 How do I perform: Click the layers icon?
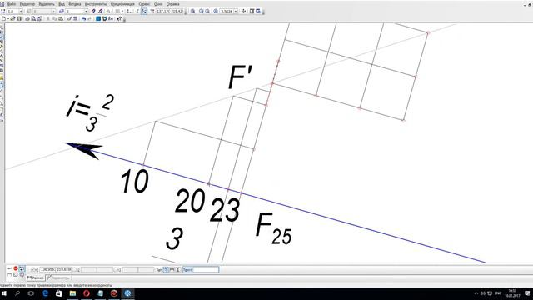coord(61,11)
